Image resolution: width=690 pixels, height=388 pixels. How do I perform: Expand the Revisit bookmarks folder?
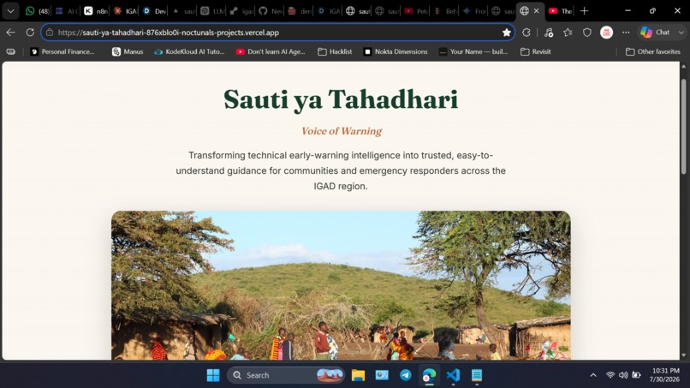[536, 51]
